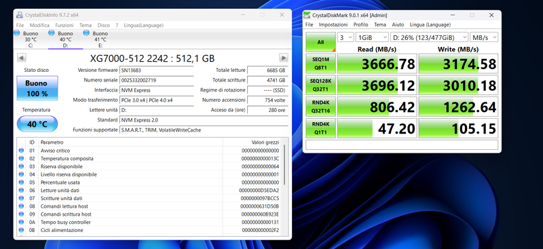Click the 40 °C temperature indicator

(x=37, y=124)
